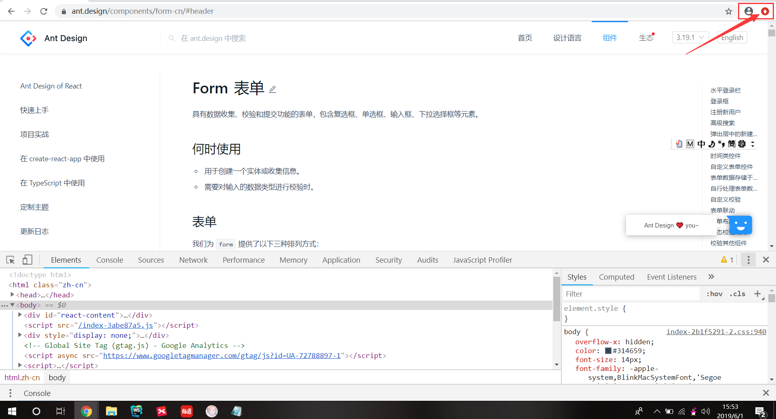Expand the head element node
This screenshot has height=419, width=776.
click(13, 295)
